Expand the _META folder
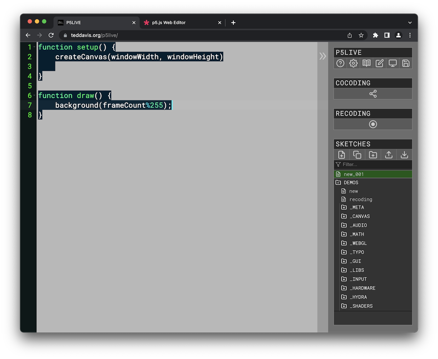Viewport: 438px width, 359px height. pyautogui.click(x=344, y=208)
